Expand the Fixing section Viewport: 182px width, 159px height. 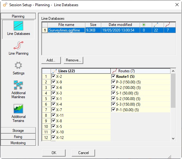(x=18, y=137)
